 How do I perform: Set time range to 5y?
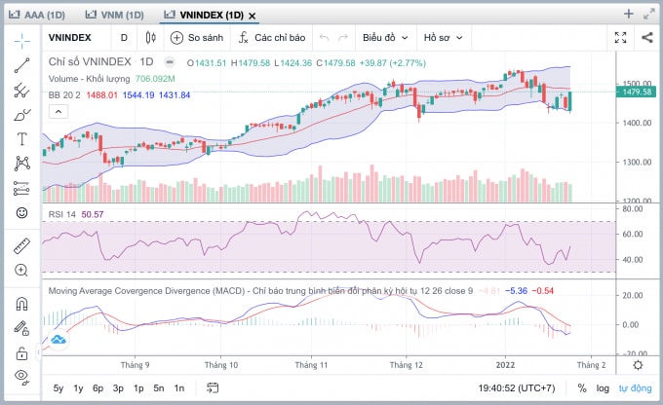pos(58,388)
